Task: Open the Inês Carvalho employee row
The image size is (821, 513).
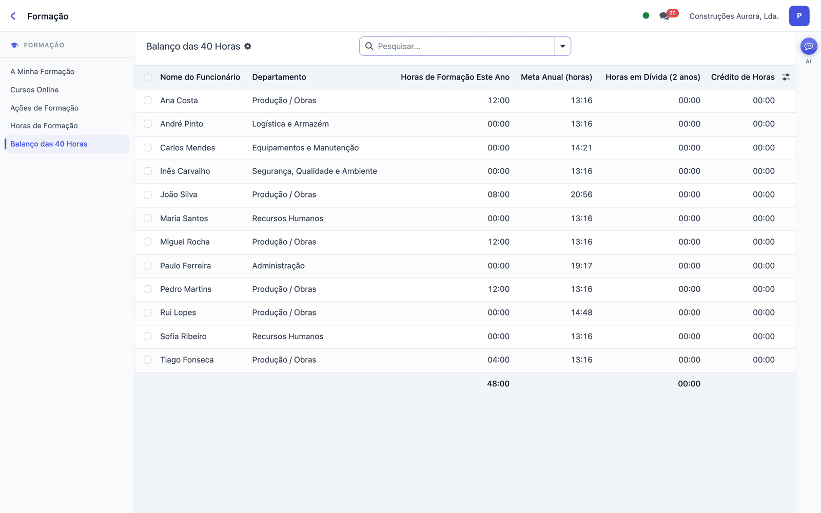Action: click(x=465, y=171)
